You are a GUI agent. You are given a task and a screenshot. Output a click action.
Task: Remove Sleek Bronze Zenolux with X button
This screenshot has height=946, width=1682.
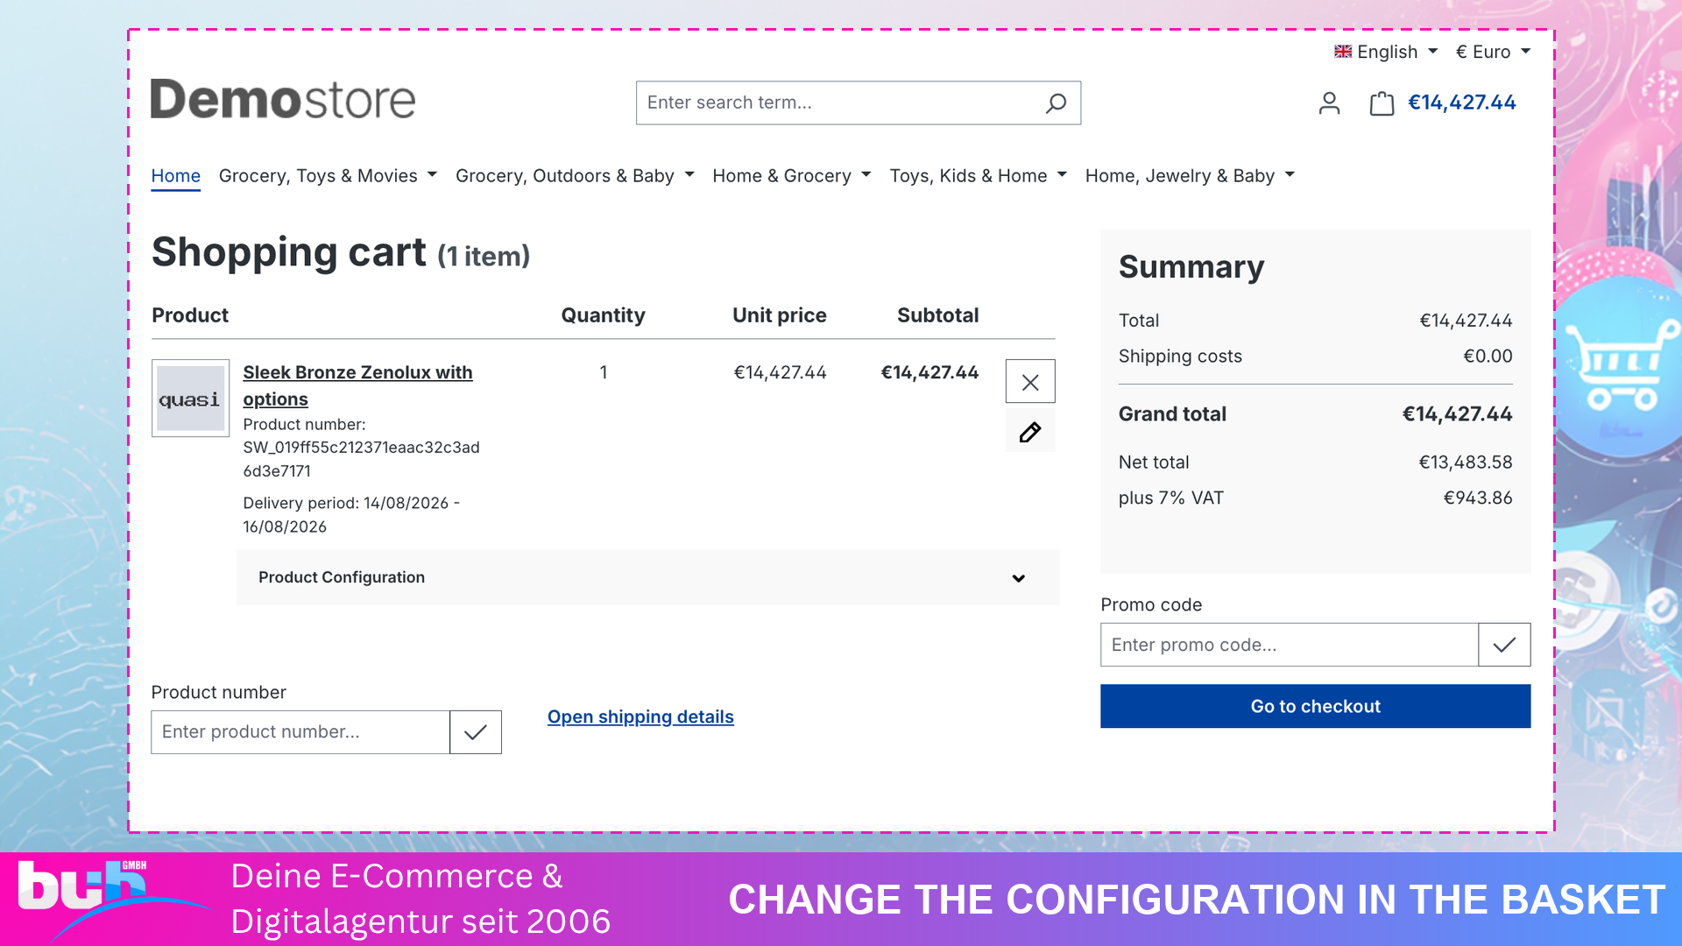pos(1030,382)
